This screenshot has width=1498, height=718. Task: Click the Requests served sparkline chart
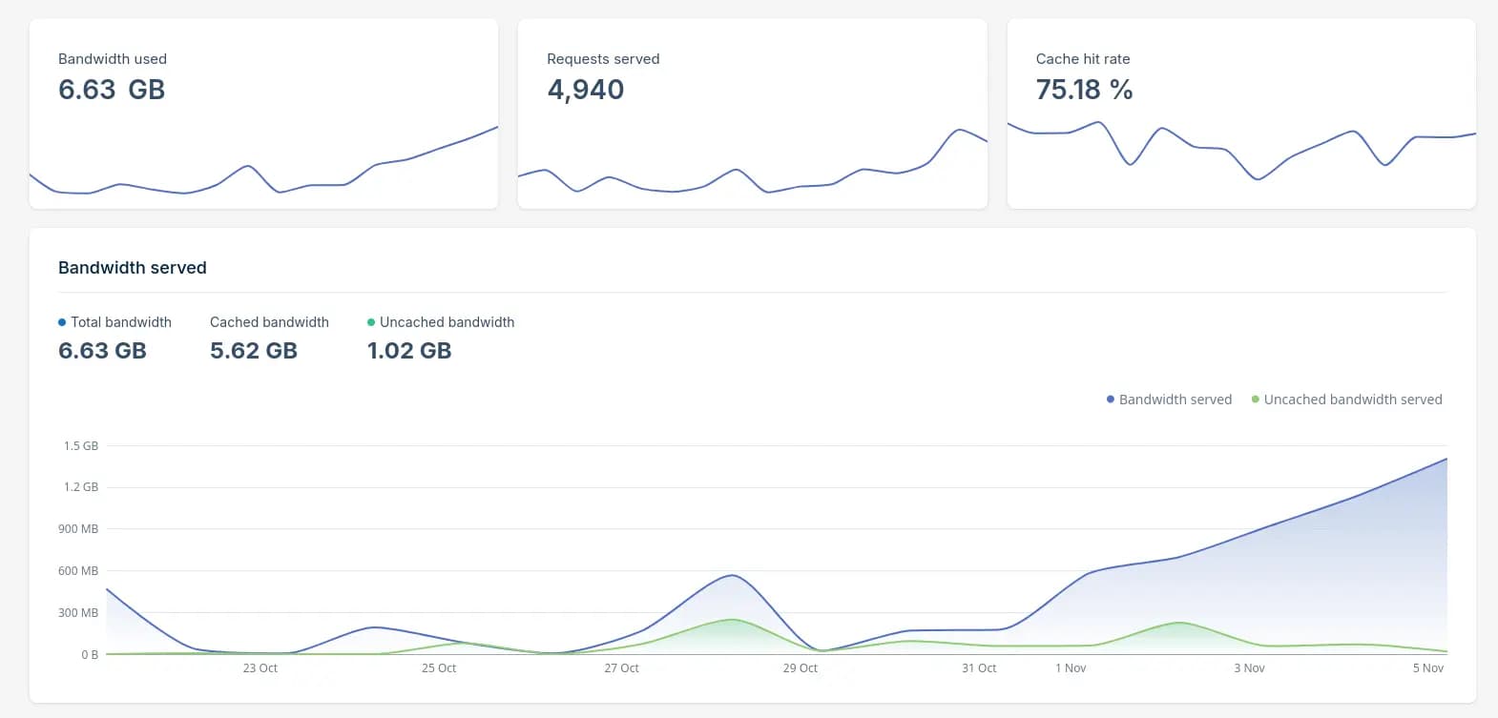pos(752,167)
